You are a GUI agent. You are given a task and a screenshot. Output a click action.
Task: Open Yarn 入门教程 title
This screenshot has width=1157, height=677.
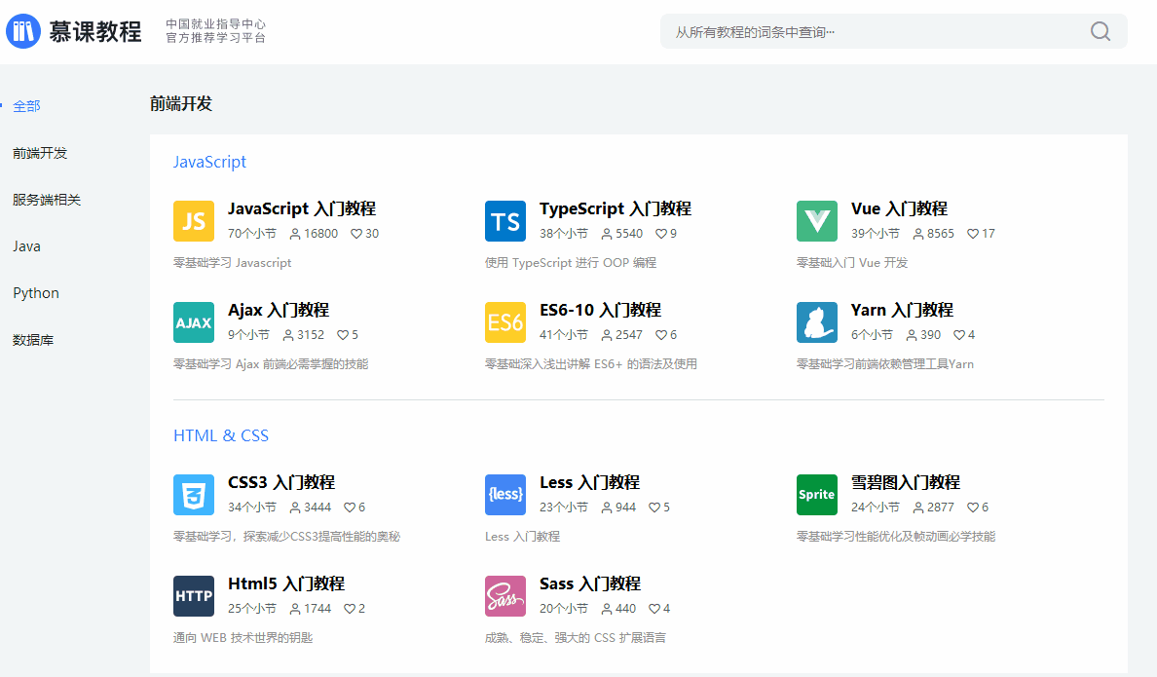click(x=902, y=310)
